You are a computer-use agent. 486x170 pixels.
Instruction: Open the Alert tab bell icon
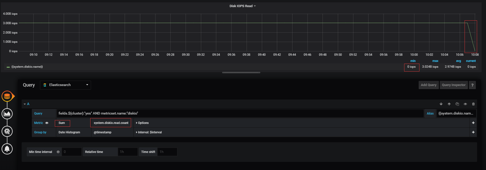tap(7, 149)
